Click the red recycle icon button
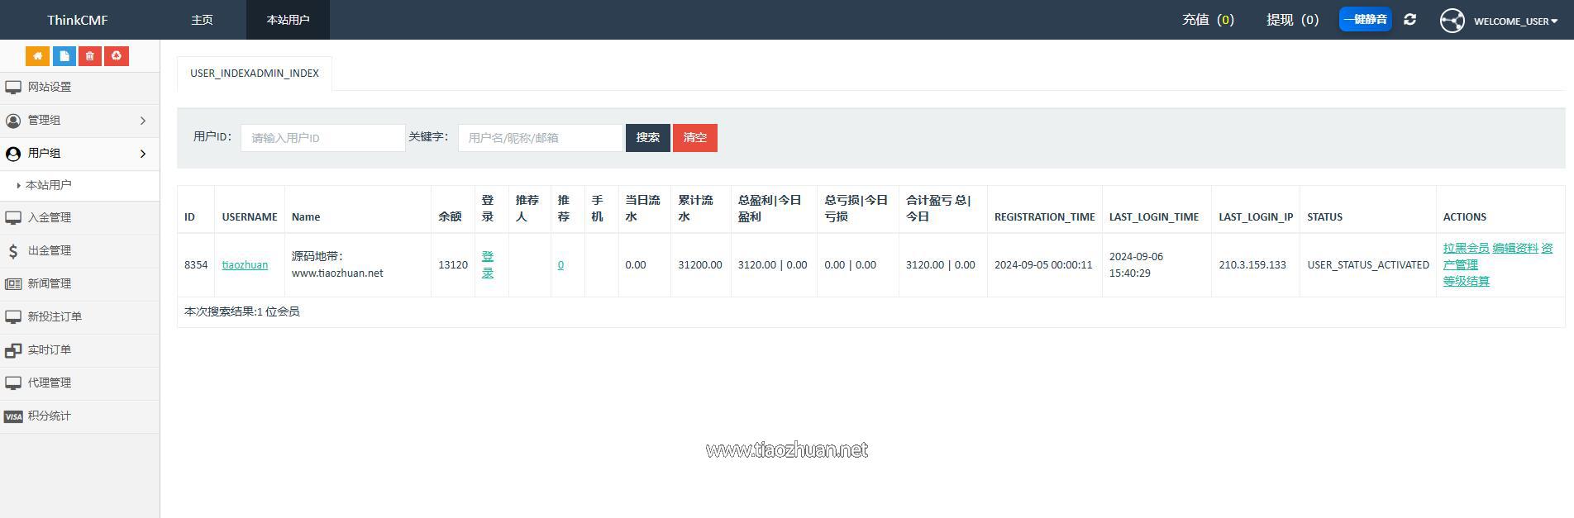Image resolution: width=1574 pixels, height=518 pixels. pos(117,56)
